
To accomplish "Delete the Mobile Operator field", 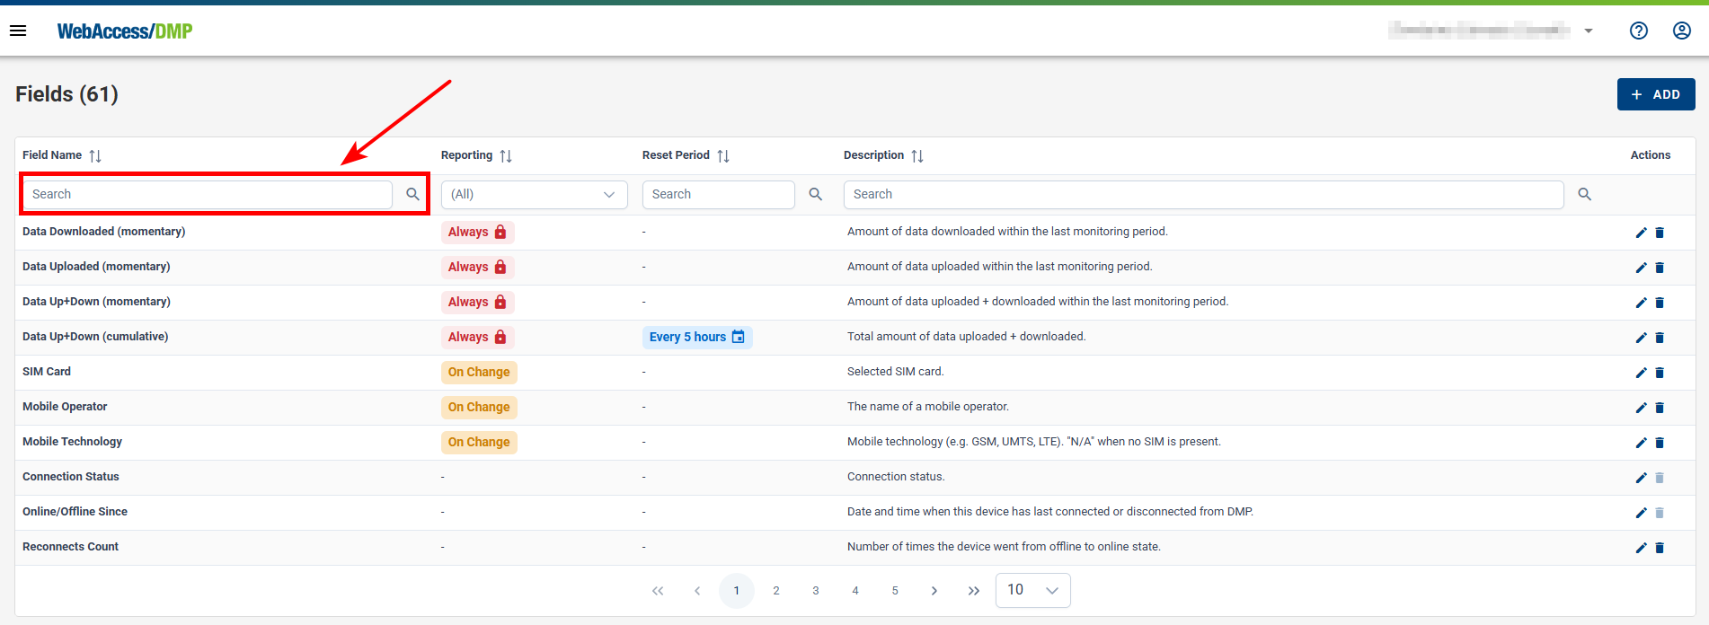I will tap(1660, 408).
